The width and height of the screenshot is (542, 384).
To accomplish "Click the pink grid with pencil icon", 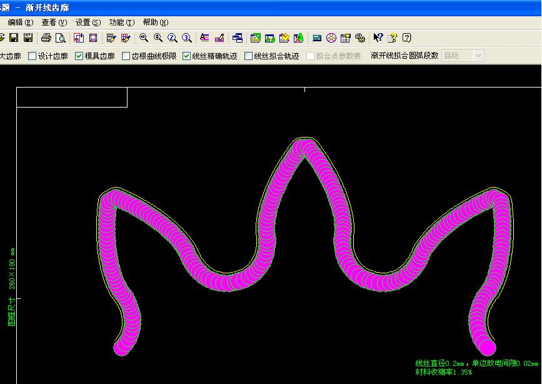I will coord(219,38).
